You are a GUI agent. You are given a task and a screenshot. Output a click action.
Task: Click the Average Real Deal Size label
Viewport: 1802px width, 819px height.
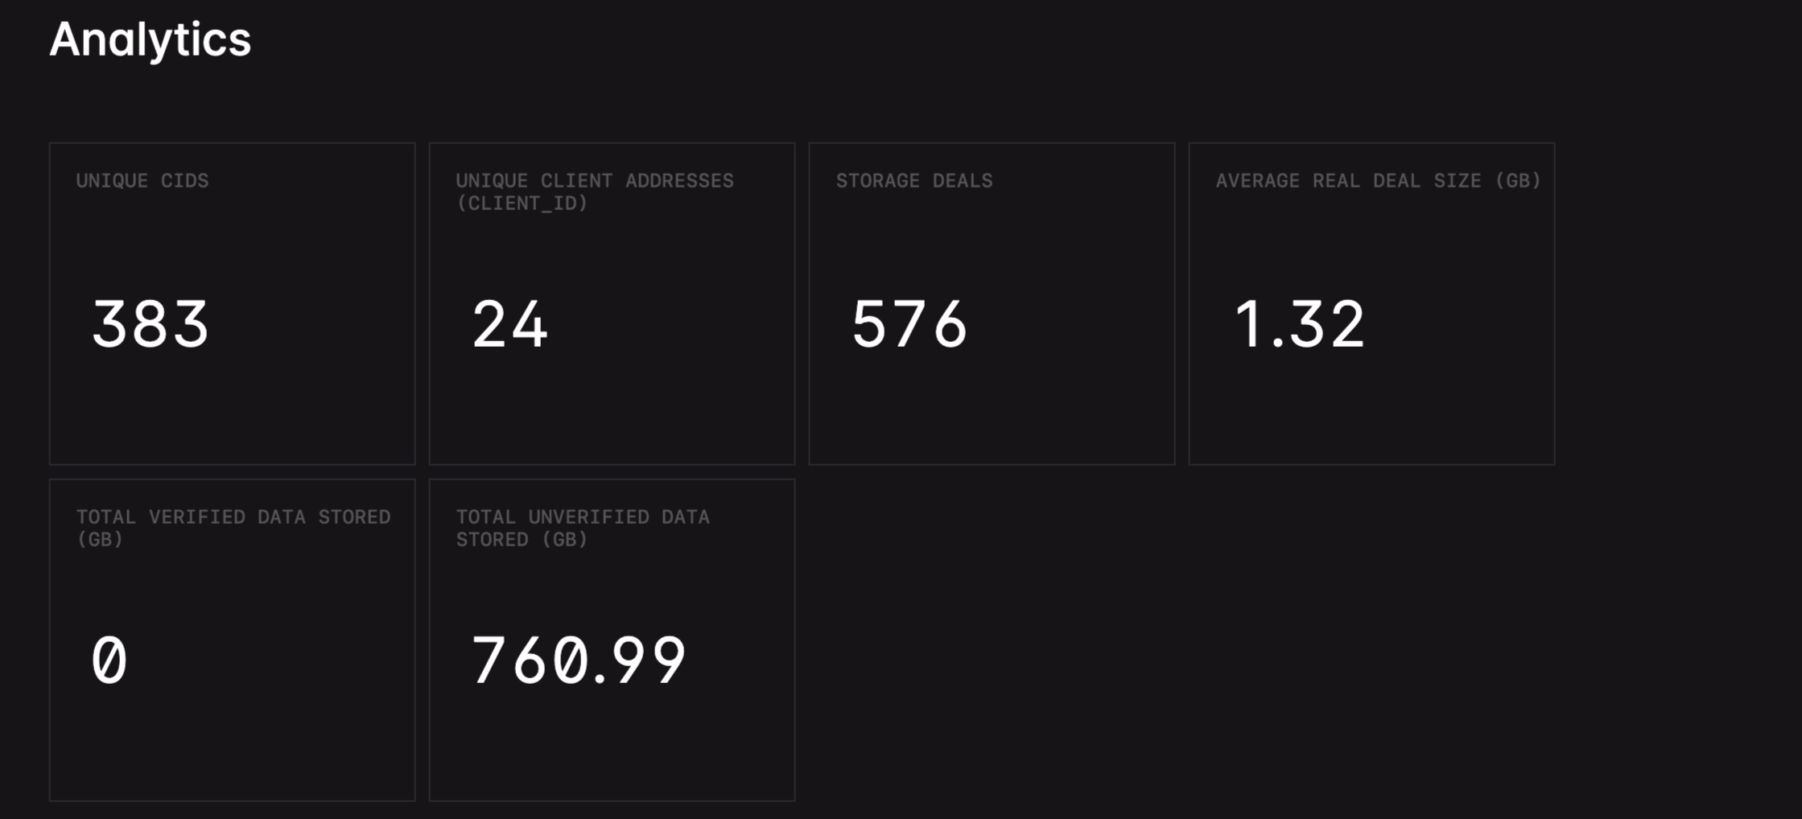tap(1377, 181)
